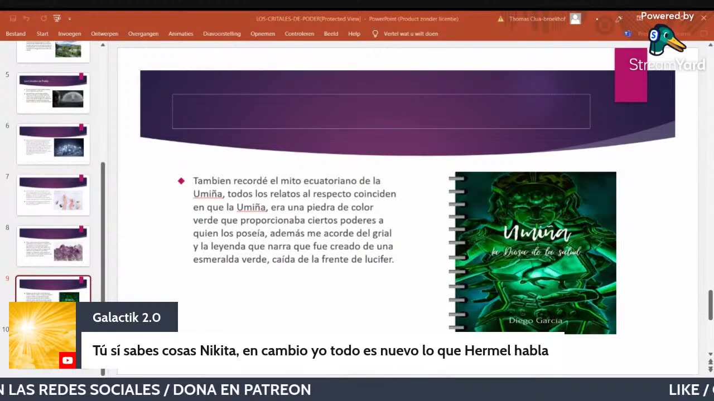Click the Save icon in quick access toolbar

tap(13, 18)
